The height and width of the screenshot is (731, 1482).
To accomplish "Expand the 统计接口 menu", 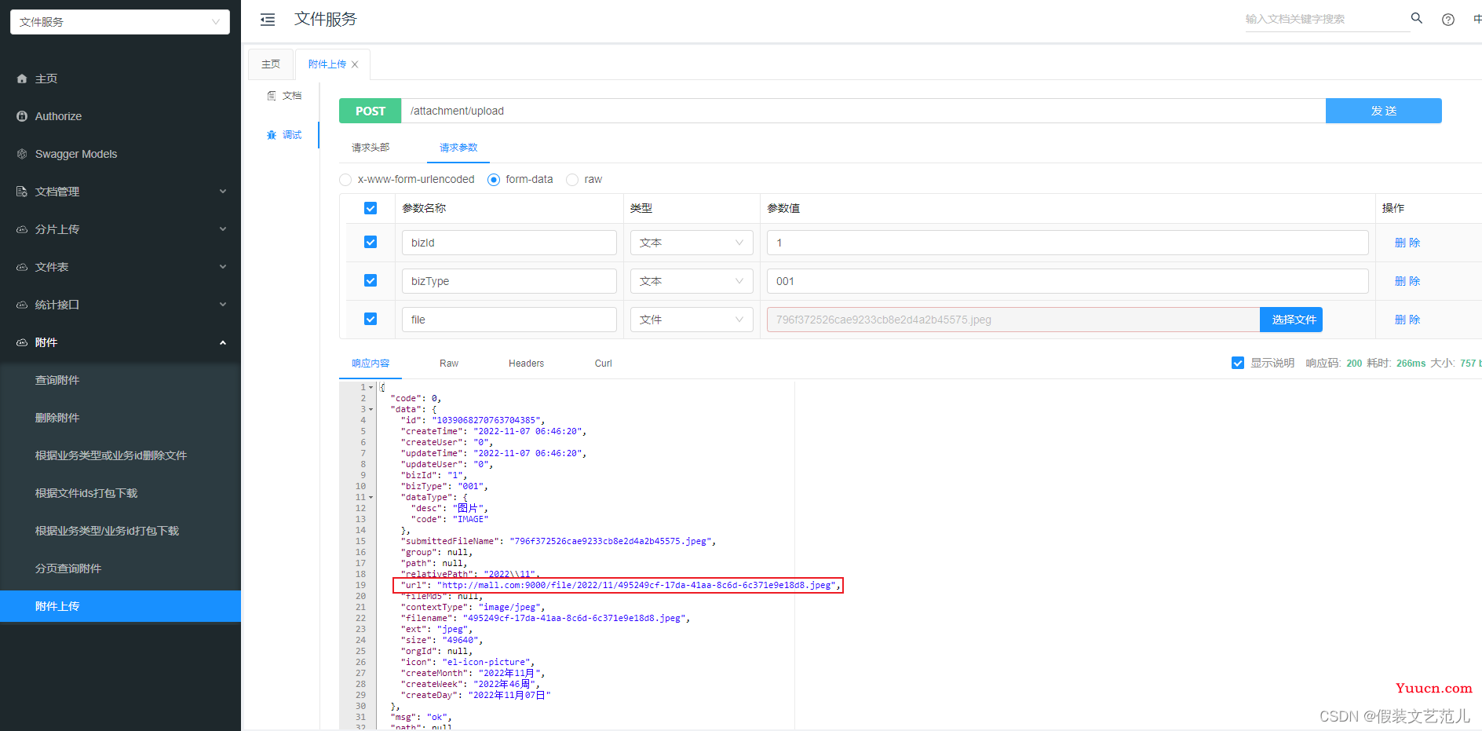I will point(223,305).
